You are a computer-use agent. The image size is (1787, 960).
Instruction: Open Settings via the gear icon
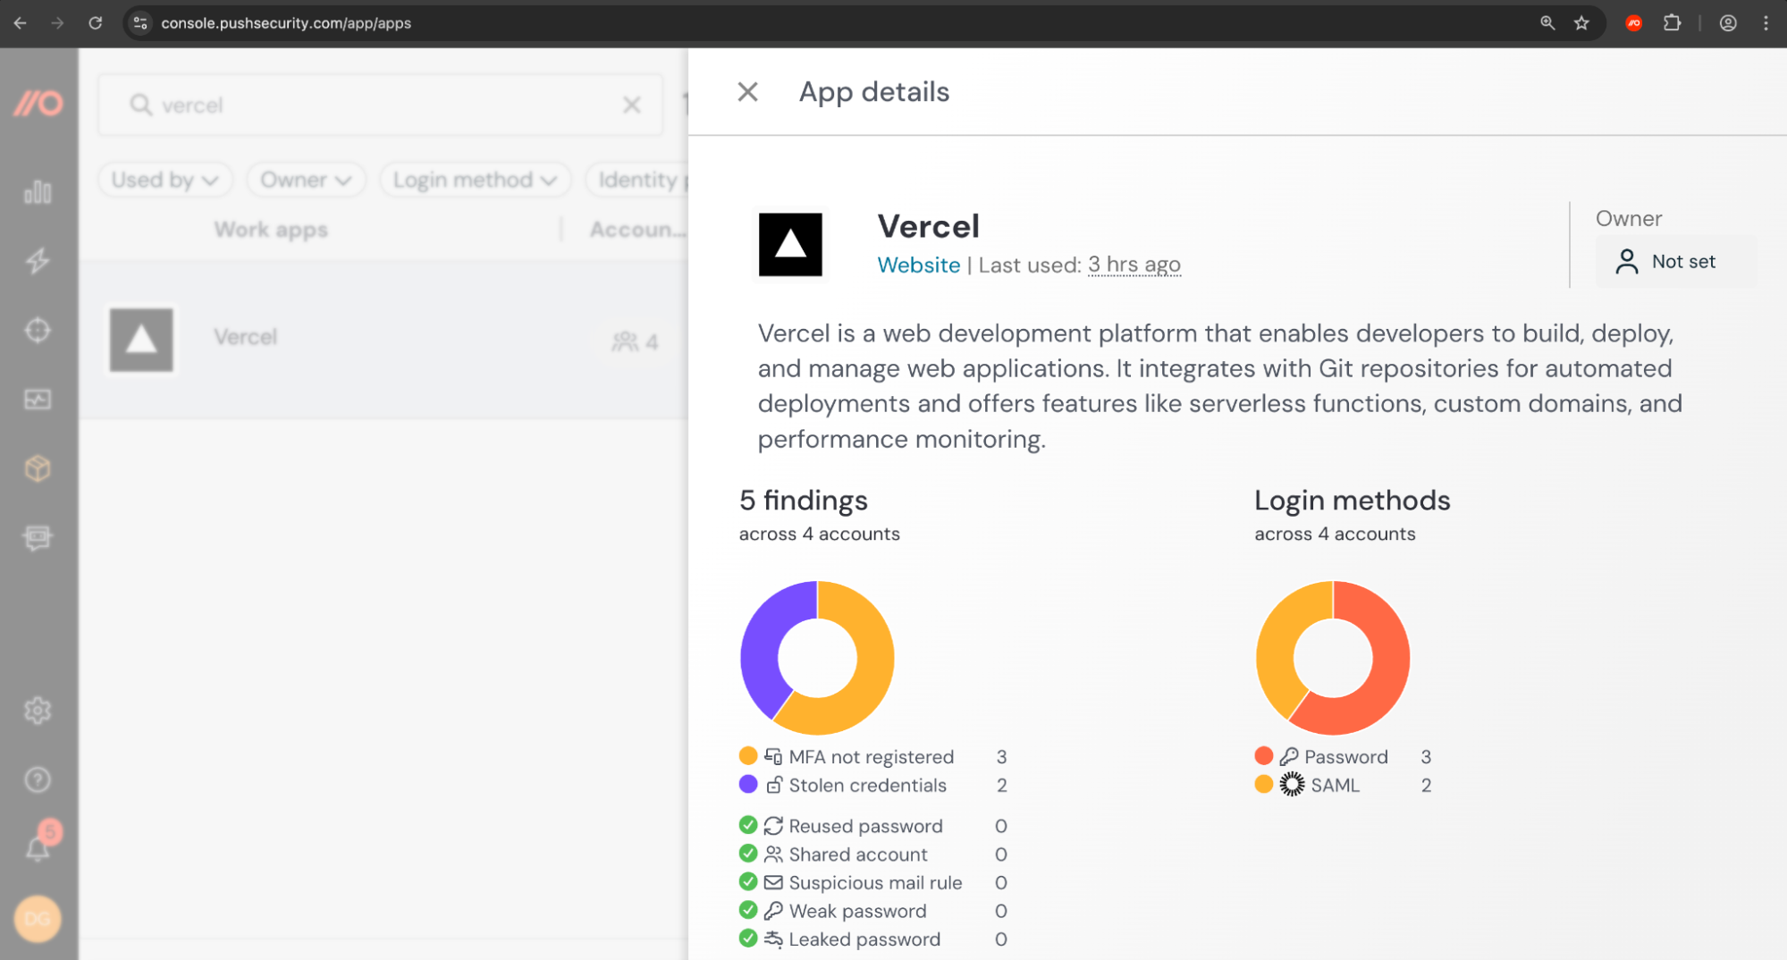pos(38,711)
